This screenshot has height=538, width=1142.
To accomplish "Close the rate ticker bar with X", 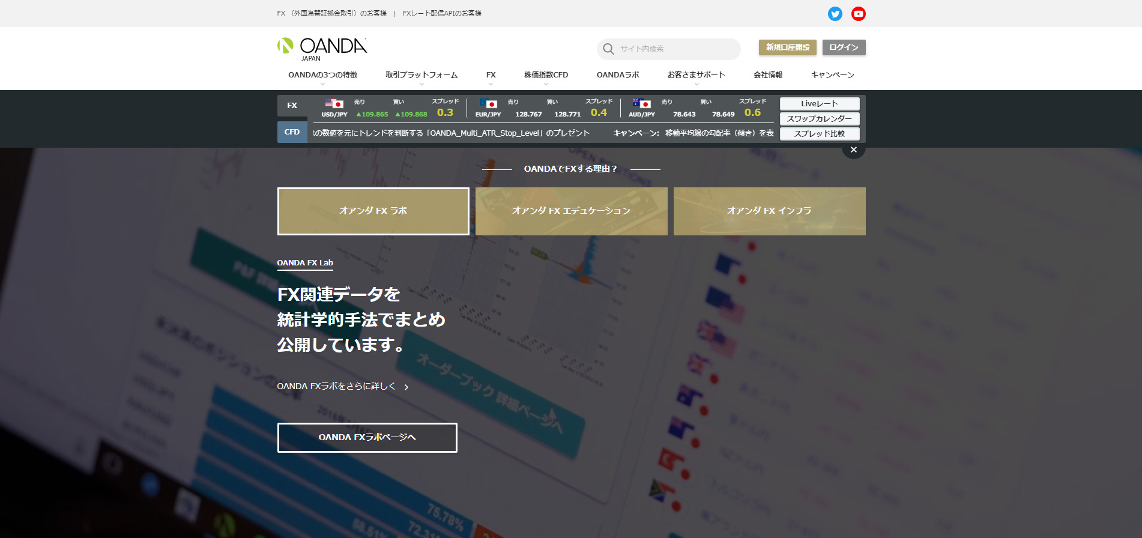I will 854,150.
